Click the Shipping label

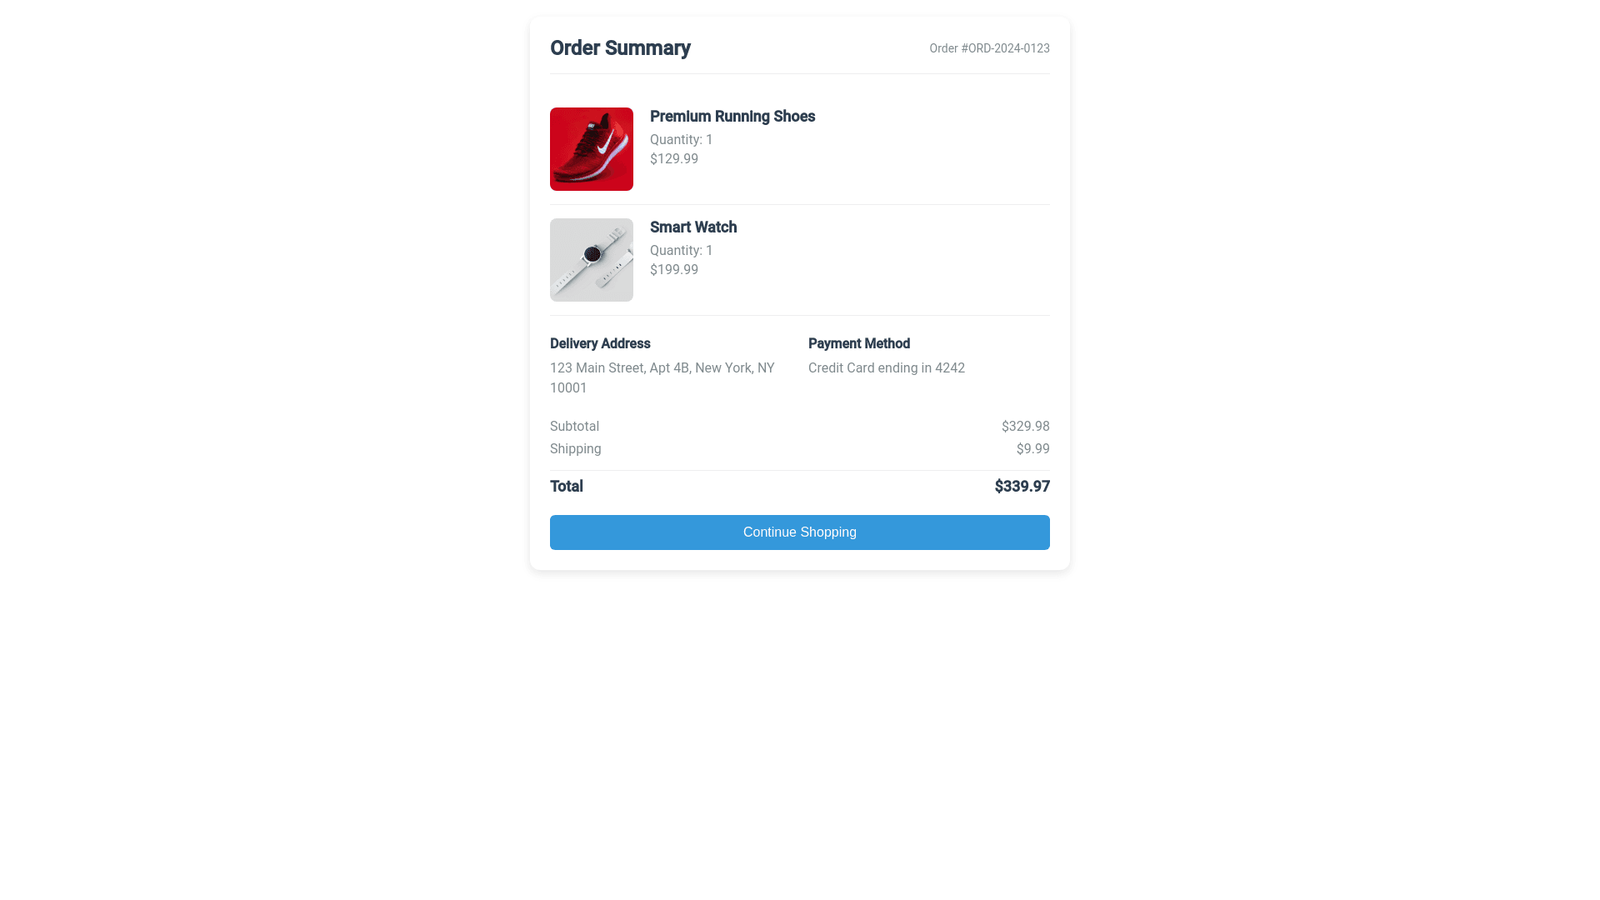tap(575, 448)
